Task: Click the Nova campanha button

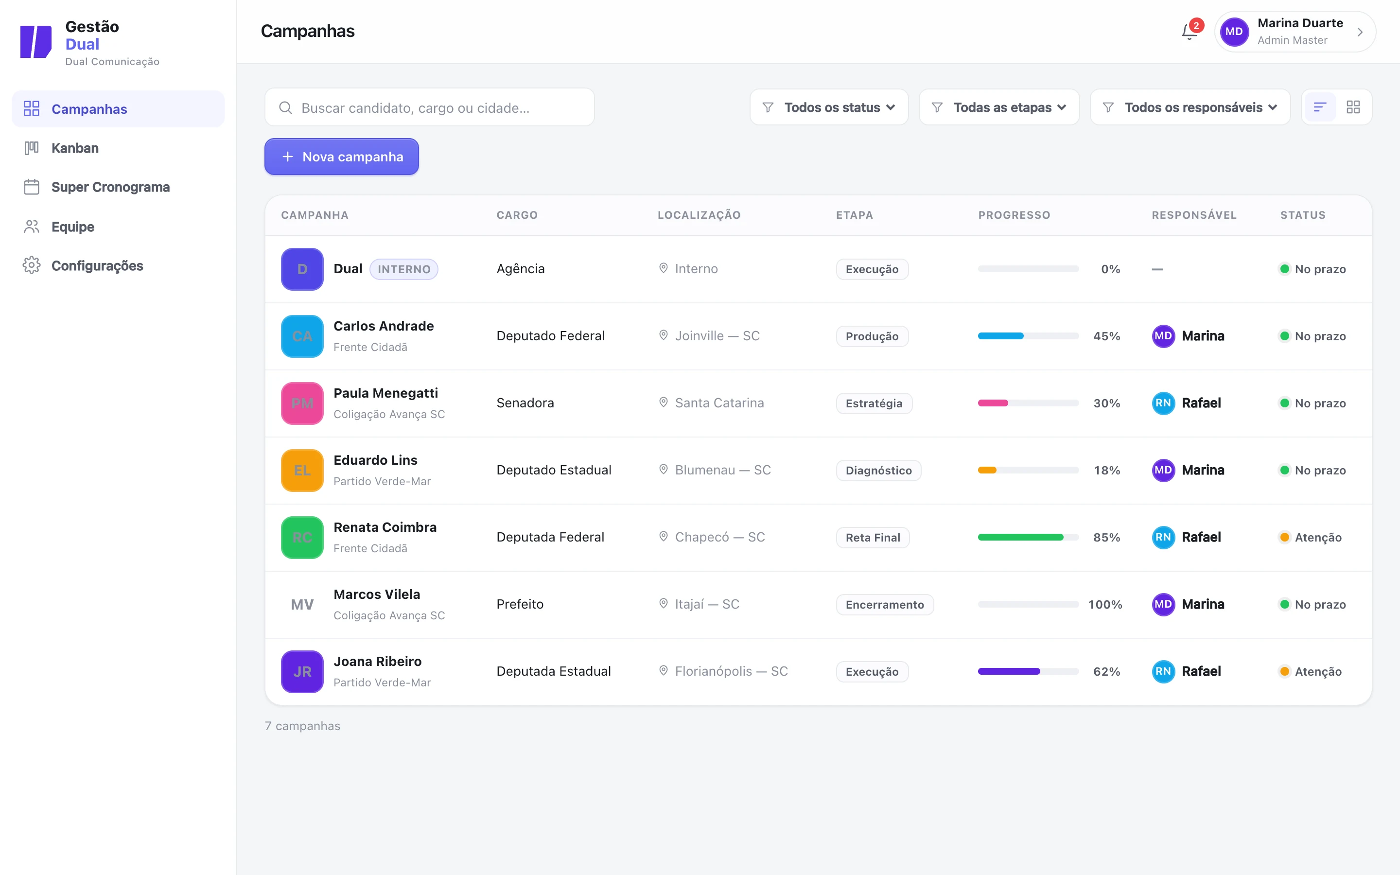Action: point(341,157)
